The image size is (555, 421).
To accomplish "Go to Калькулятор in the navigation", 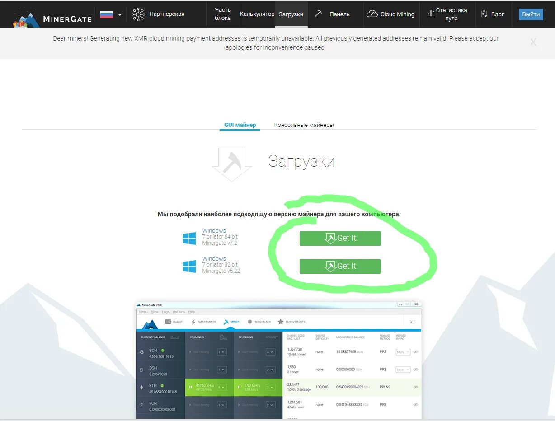I will coord(257,14).
